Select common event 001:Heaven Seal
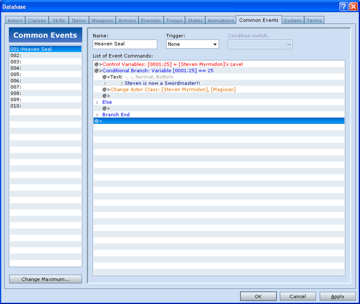The image size is (360, 304). (x=45, y=49)
